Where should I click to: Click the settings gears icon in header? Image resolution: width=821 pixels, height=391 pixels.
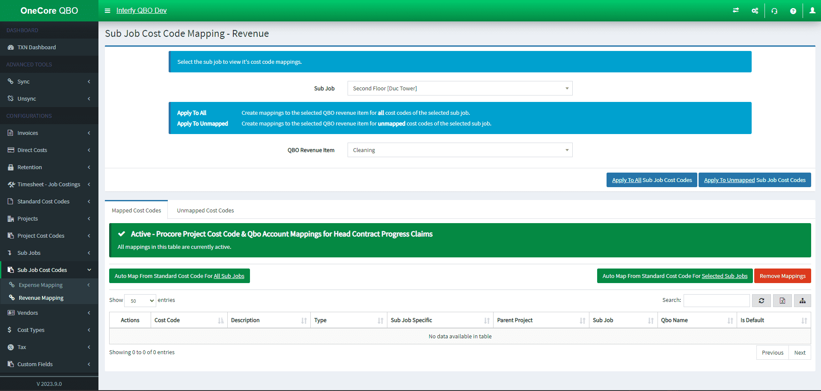[x=755, y=10]
